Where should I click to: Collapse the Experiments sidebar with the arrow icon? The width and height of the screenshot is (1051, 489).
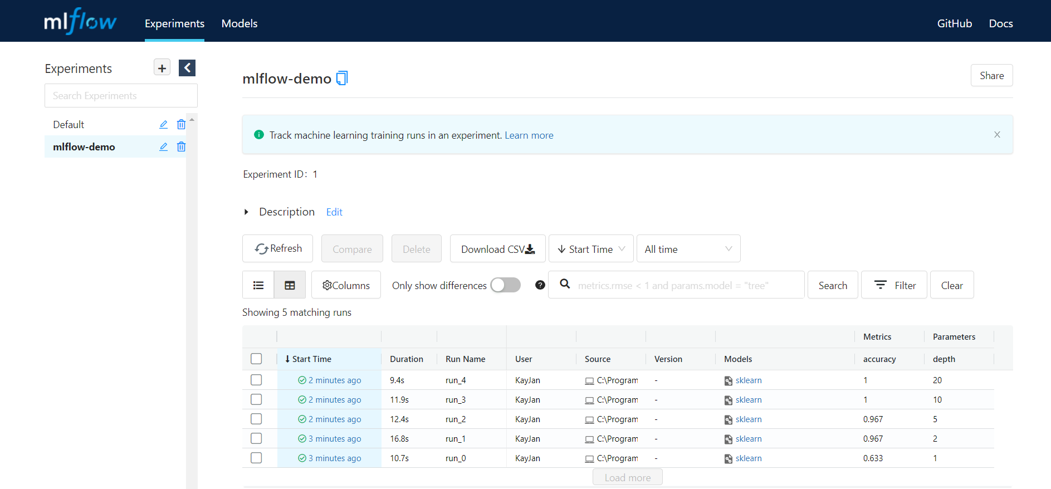coord(187,68)
